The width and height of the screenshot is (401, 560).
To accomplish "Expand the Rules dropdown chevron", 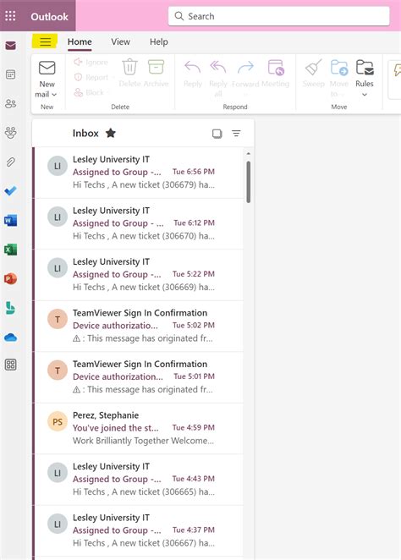I will [x=365, y=95].
